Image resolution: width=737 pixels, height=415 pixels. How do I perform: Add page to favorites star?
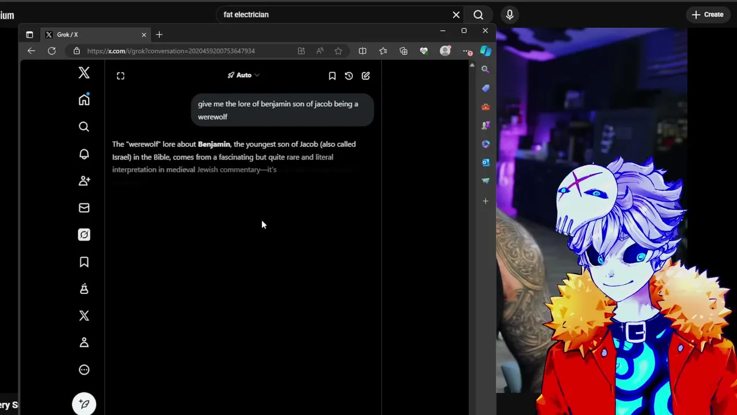point(338,51)
